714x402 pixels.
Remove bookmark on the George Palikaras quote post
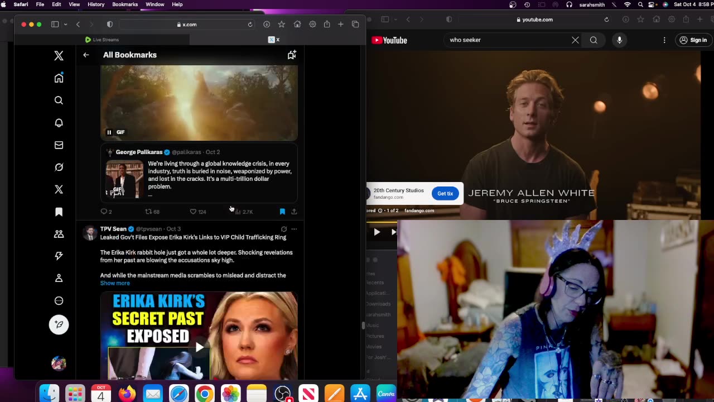click(x=282, y=212)
